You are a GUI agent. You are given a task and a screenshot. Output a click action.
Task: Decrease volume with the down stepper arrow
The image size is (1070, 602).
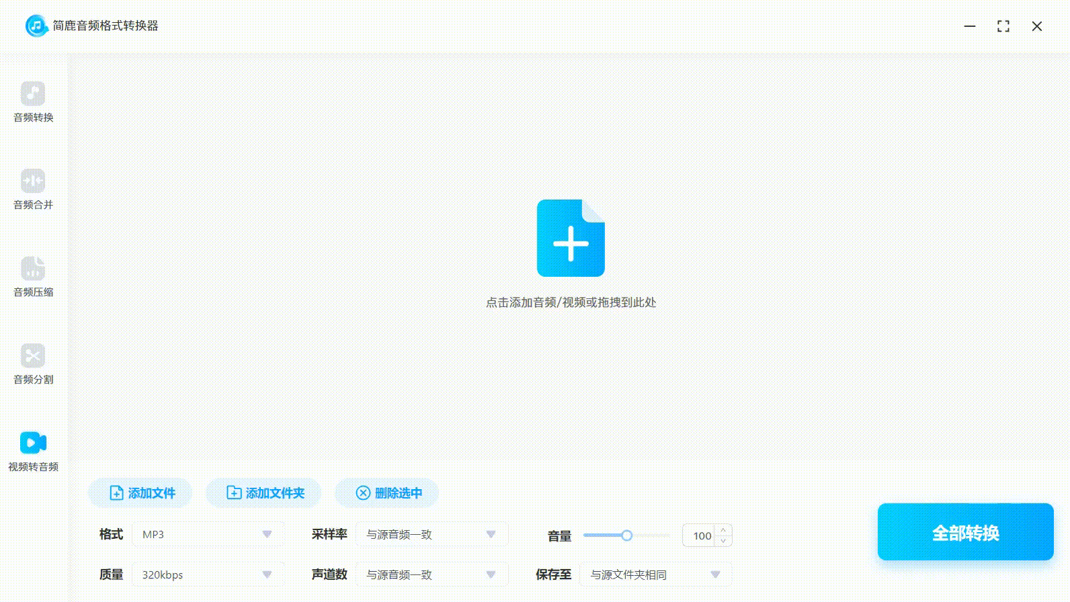tap(723, 541)
